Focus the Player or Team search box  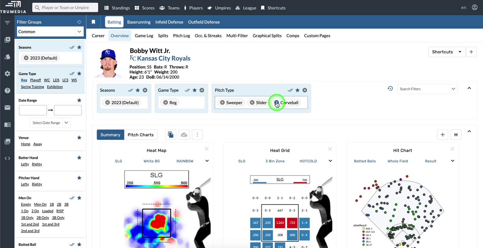tap(65, 8)
